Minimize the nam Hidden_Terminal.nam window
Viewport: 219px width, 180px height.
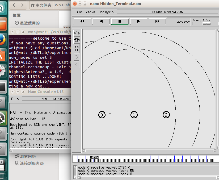(x=80, y=4)
